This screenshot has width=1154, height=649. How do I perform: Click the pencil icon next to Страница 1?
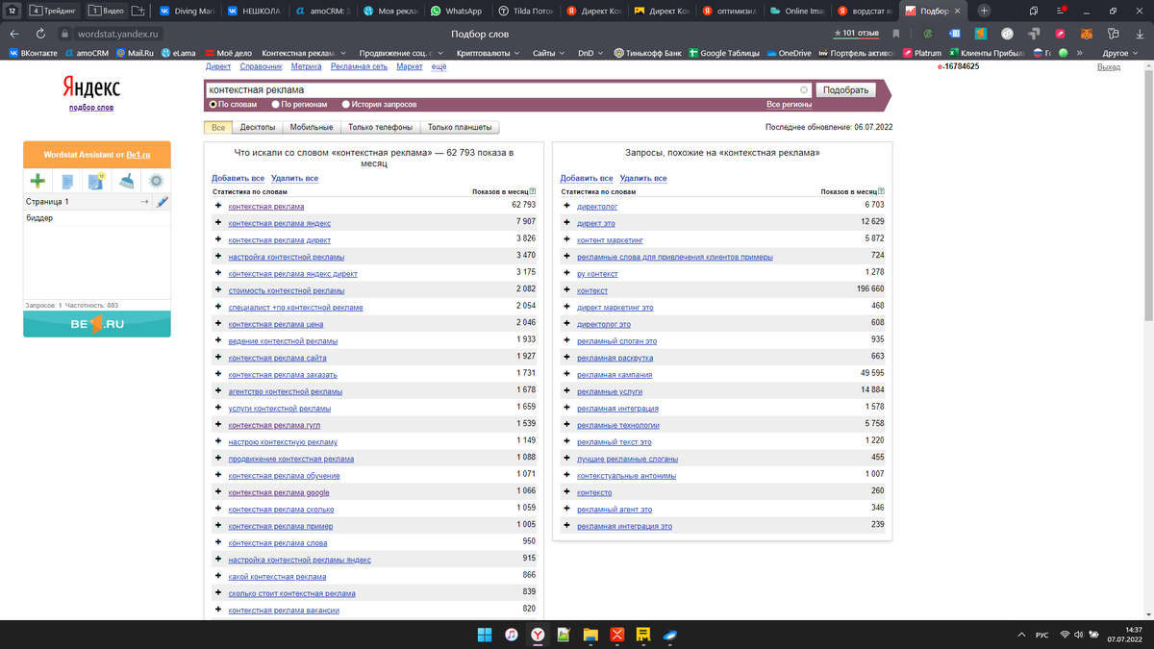coord(163,202)
